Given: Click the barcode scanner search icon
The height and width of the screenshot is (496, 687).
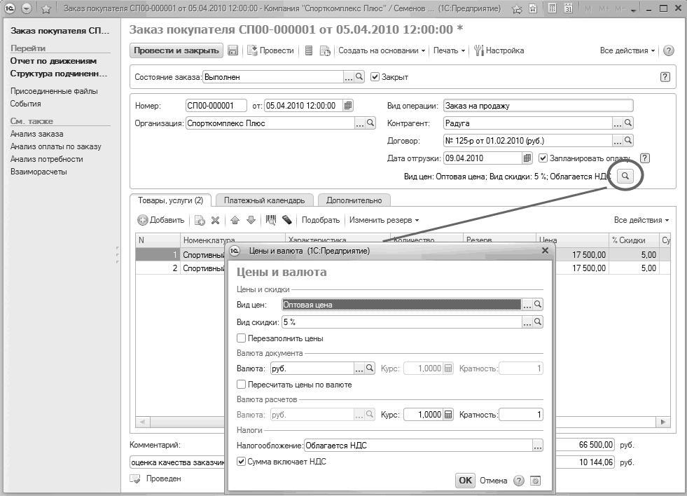Looking at the screenshot, I should click(x=271, y=220).
